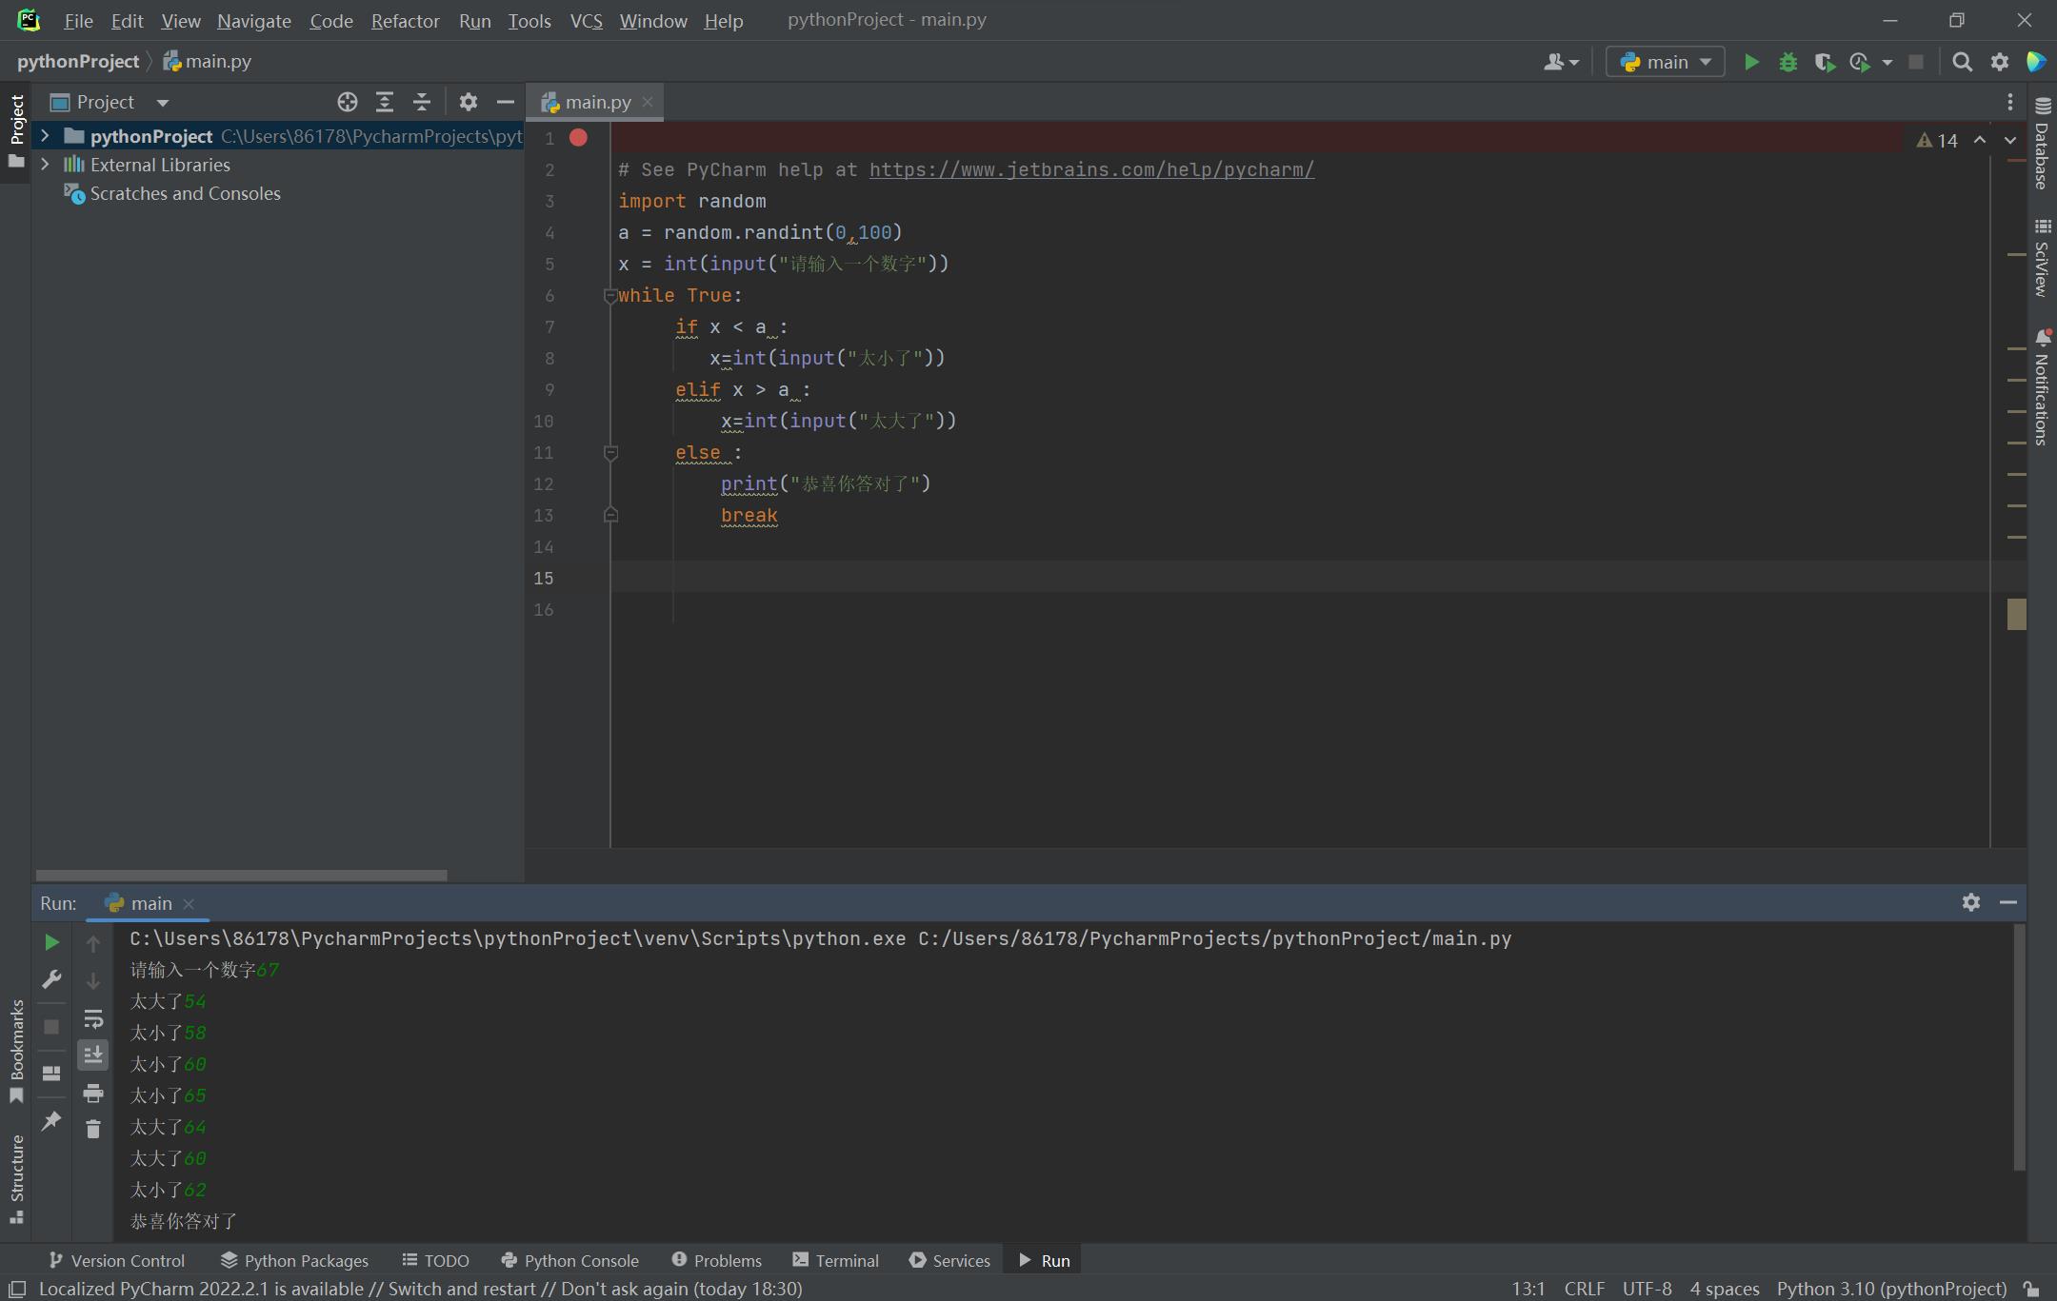This screenshot has width=2057, height=1301.
Task: Open the Refactor menu
Action: click(x=405, y=20)
